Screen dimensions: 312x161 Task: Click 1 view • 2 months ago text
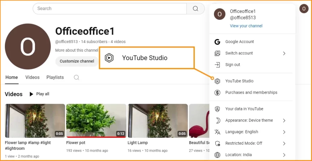click(x=22, y=156)
